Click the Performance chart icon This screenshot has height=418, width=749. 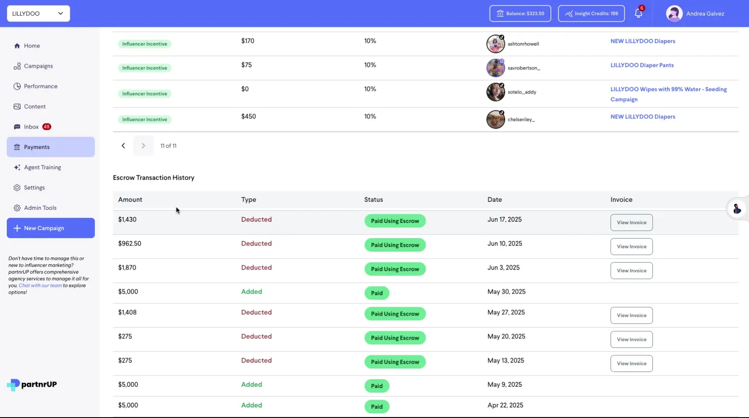click(x=17, y=86)
